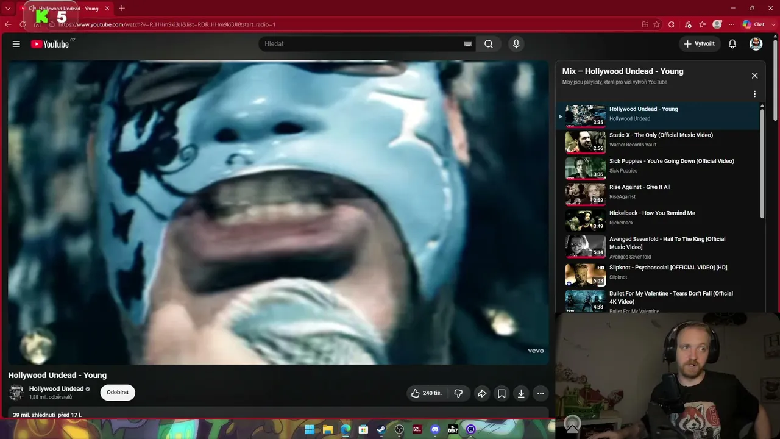Open the mix playlist options menu
The height and width of the screenshot is (439, 780).
(x=754, y=94)
